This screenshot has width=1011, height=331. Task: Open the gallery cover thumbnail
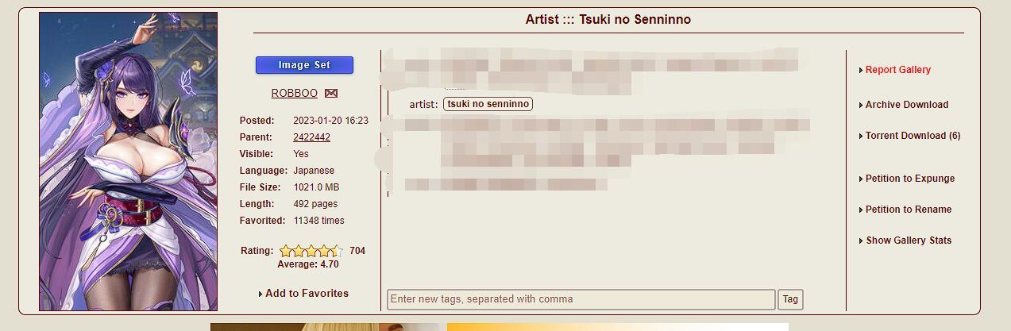128,161
